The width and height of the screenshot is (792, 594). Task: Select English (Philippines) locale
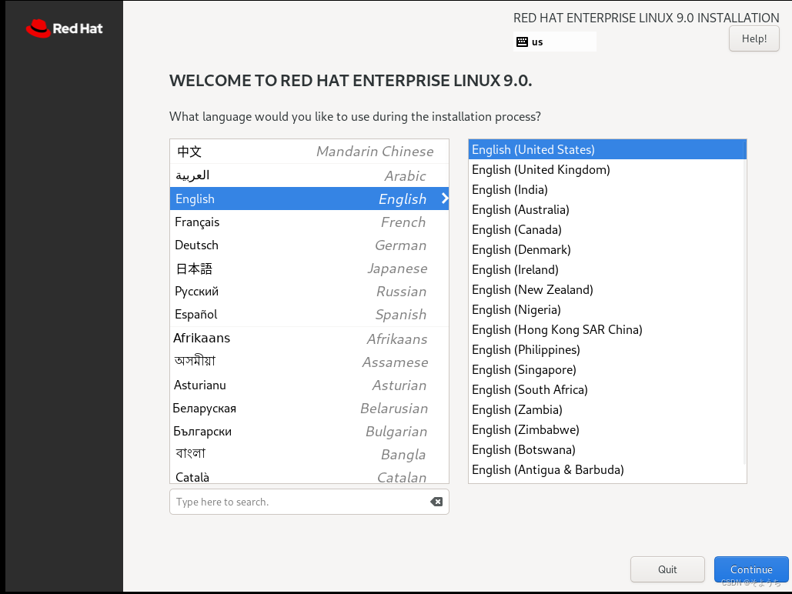pos(607,349)
